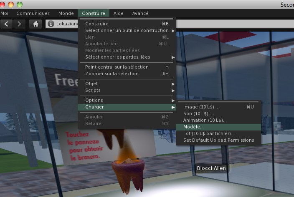
Task: Choose Animation (10 L$)... upload
Action: (x=218, y=121)
